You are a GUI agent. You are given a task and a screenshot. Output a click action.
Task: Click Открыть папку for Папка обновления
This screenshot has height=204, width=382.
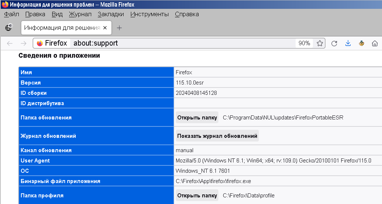(197, 118)
